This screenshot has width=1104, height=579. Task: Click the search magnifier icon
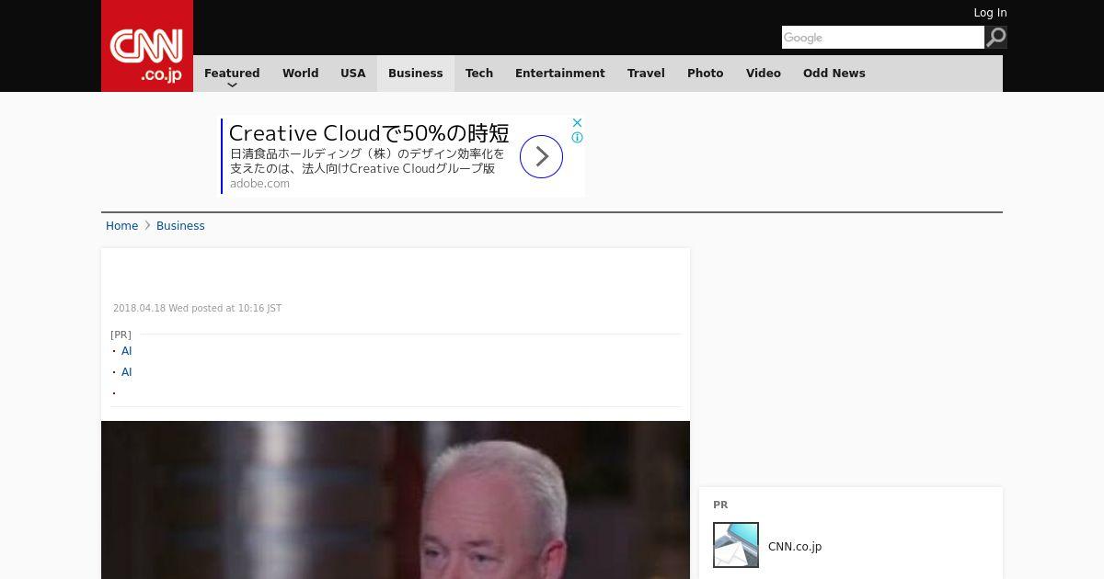pos(995,37)
